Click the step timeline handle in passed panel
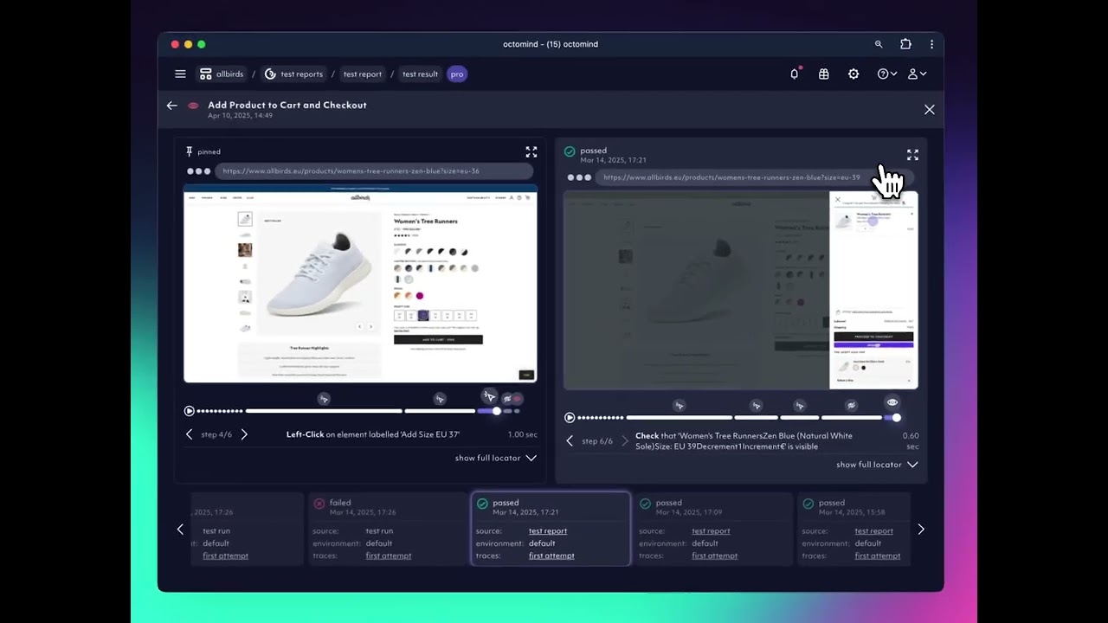1108x623 pixels. (x=896, y=418)
